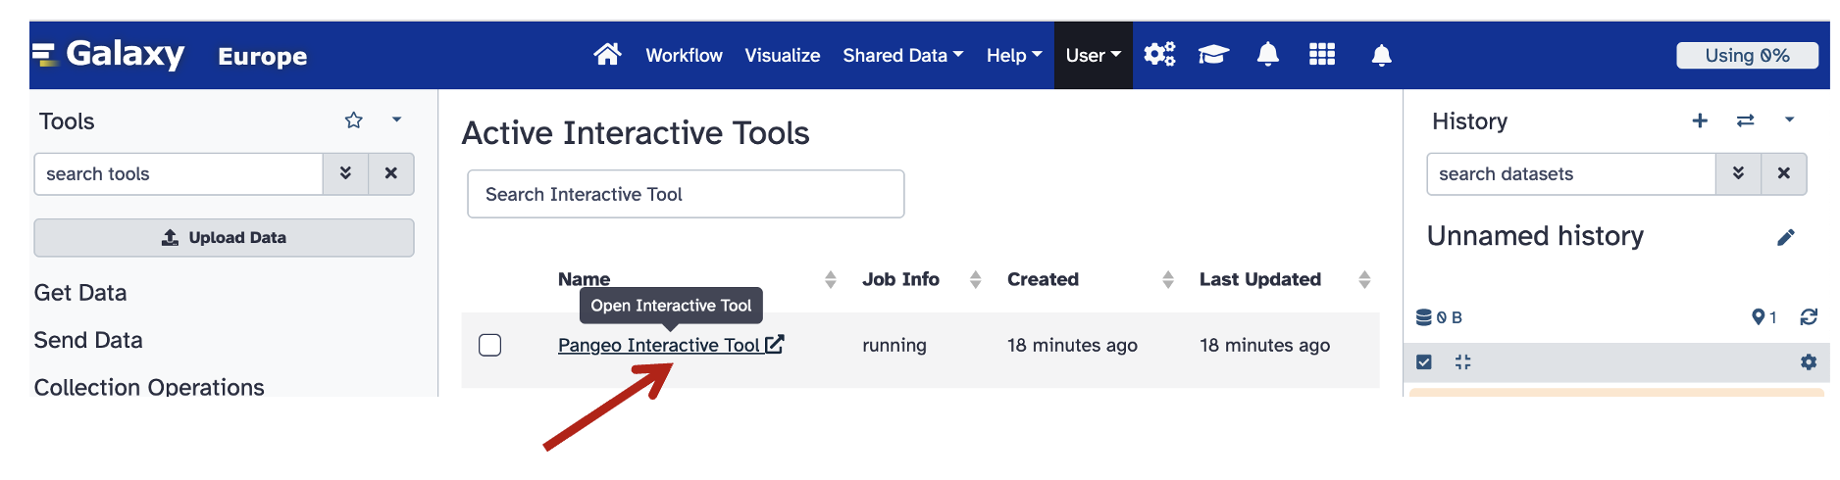Expand the Send Data tool section
This screenshot has width=1840, height=480.
[x=88, y=340]
